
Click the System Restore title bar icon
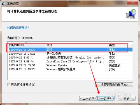(x=4, y=3)
